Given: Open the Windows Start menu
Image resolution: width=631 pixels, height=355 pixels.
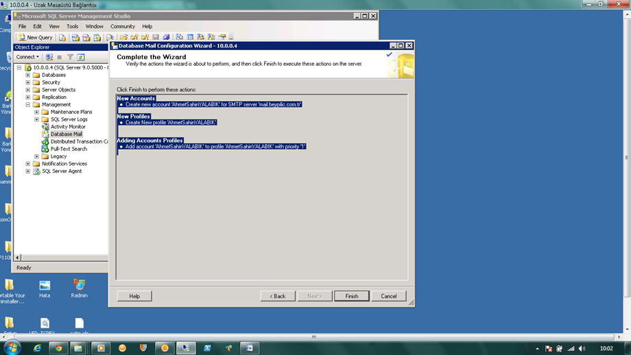Looking at the screenshot, I should tap(12, 347).
